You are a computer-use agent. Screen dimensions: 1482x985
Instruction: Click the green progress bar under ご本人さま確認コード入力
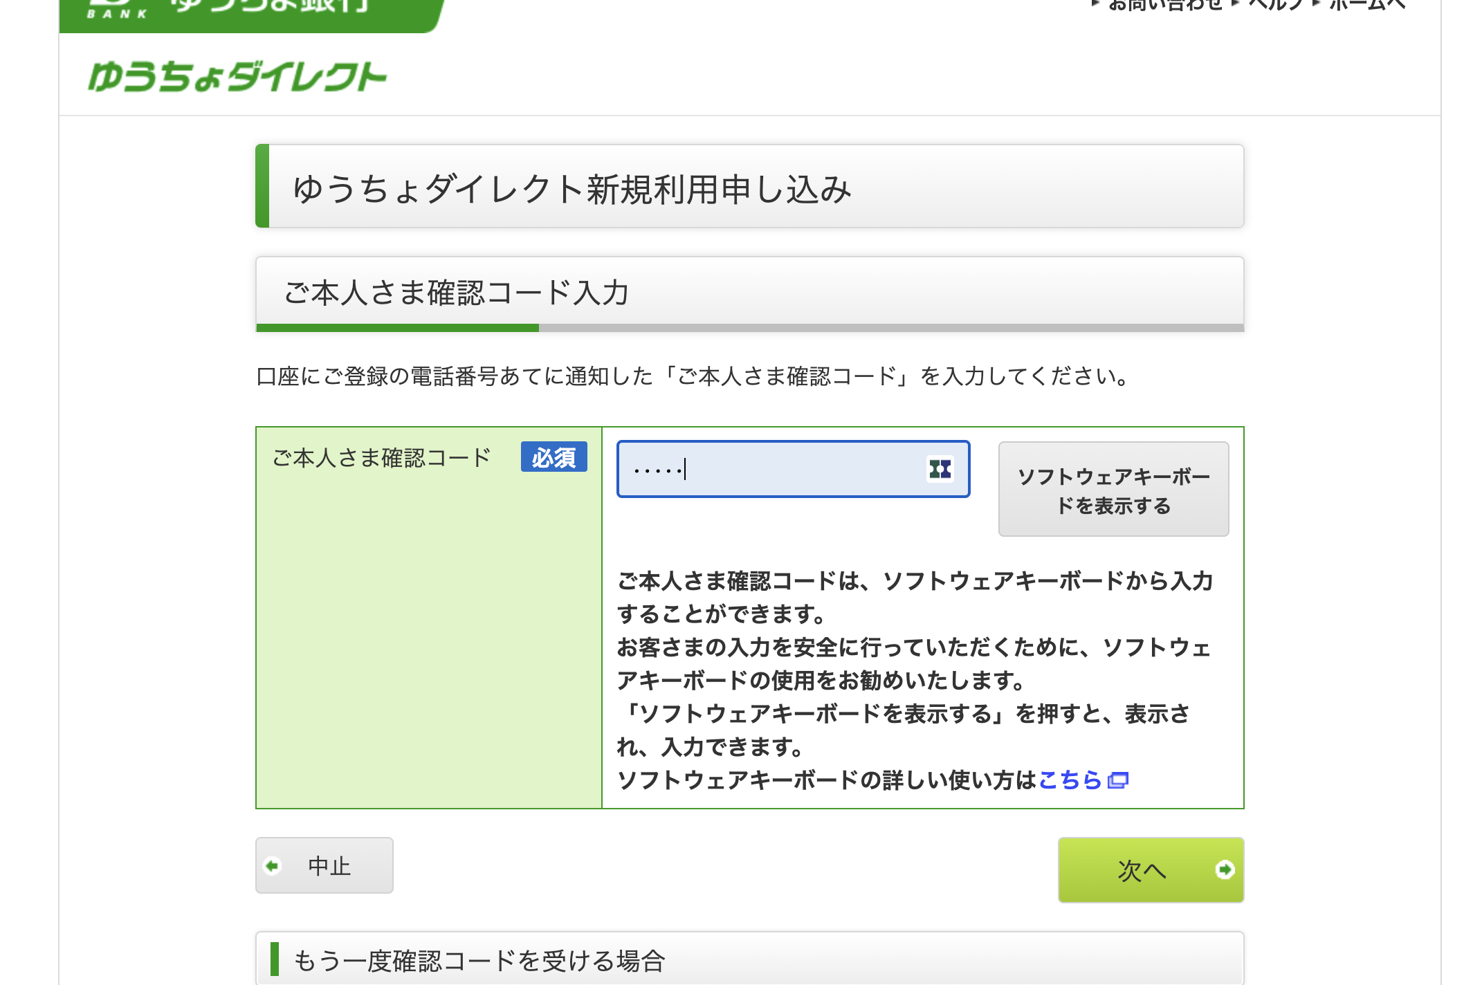click(397, 328)
